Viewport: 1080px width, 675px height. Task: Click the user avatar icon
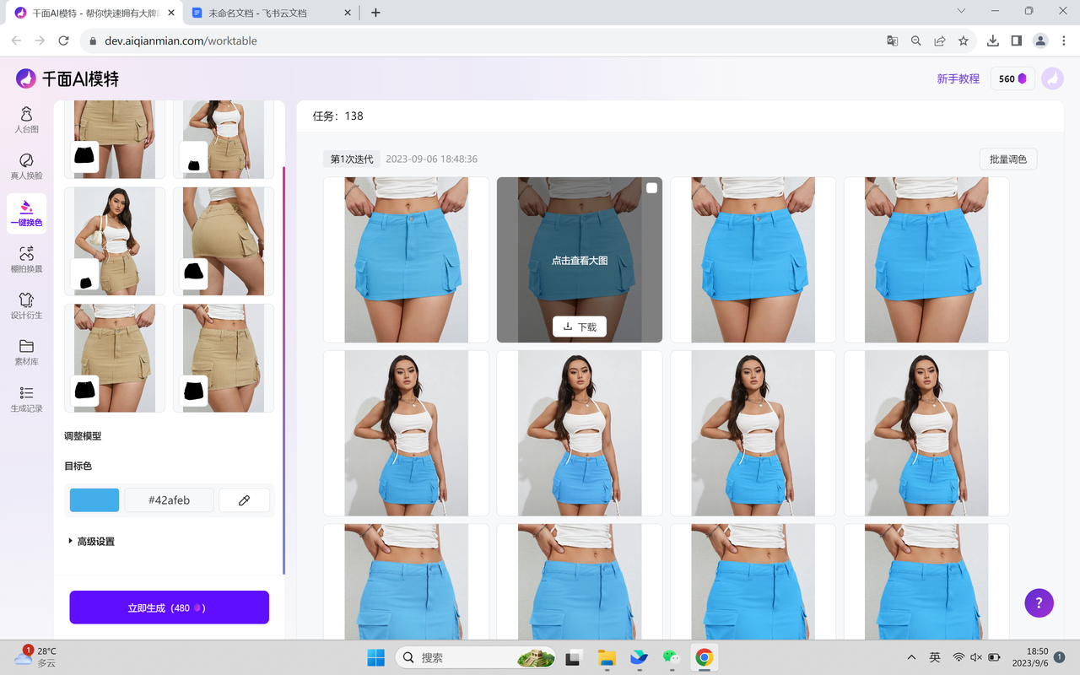(1052, 78)
